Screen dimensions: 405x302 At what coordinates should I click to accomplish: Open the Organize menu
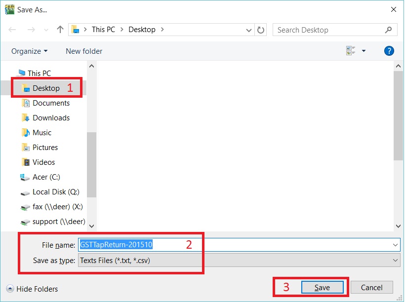(x=29, y=51)
